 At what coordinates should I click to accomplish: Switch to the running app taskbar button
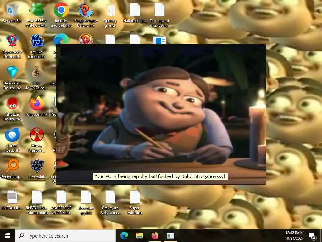(x=170, y=236)
